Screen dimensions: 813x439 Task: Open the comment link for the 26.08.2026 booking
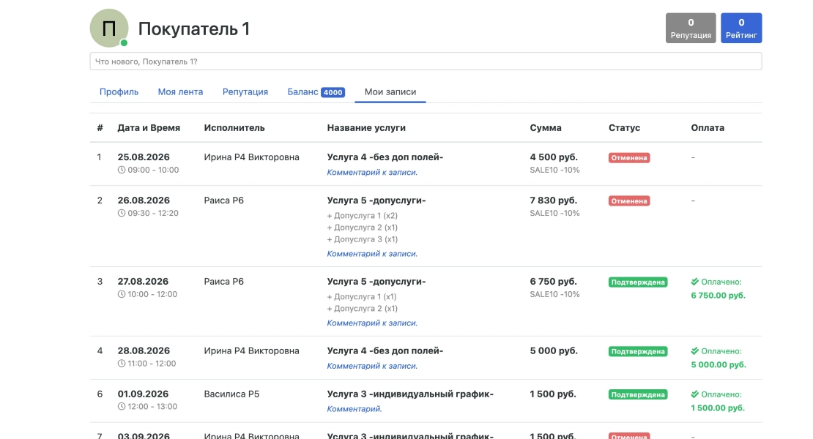(372, 254)
